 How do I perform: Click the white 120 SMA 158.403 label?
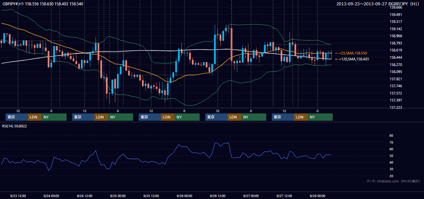(x=352, y=59)
